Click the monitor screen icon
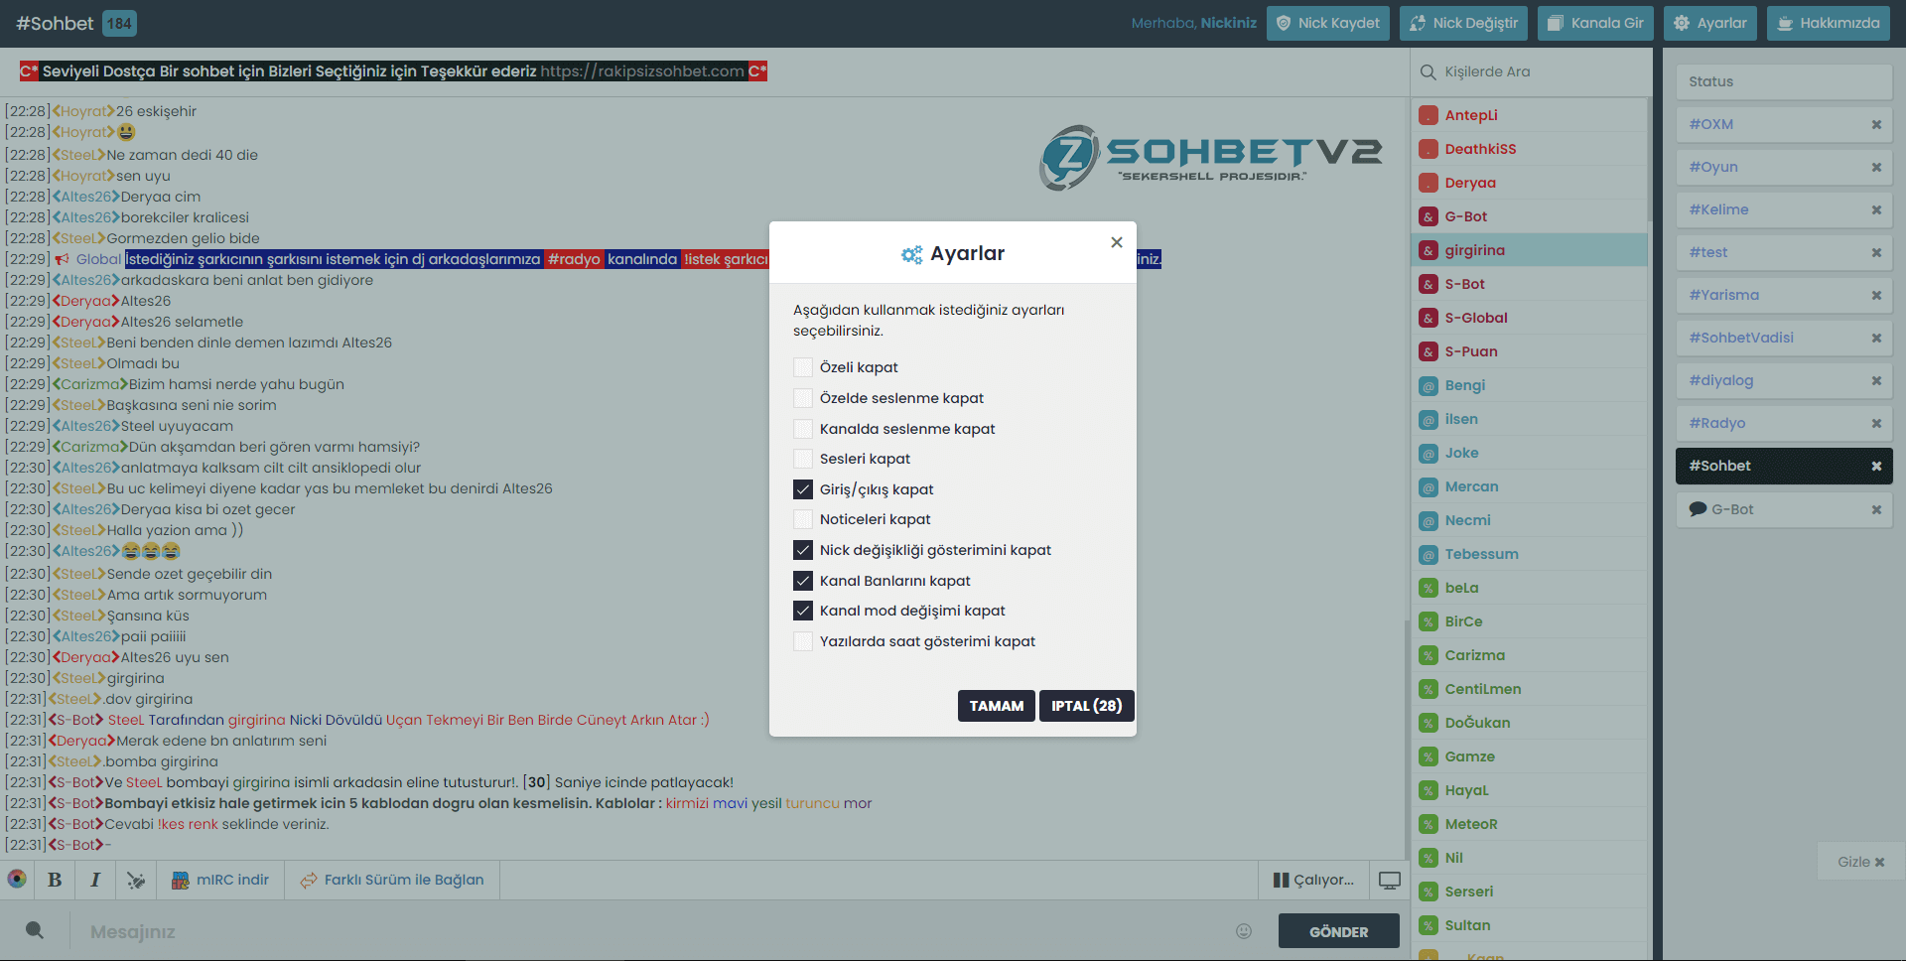 tap(1390, 880)
